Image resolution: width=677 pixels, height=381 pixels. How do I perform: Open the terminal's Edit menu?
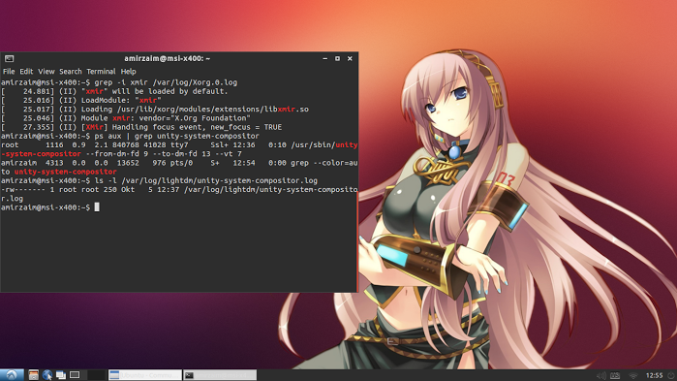(x=26, y=72)
